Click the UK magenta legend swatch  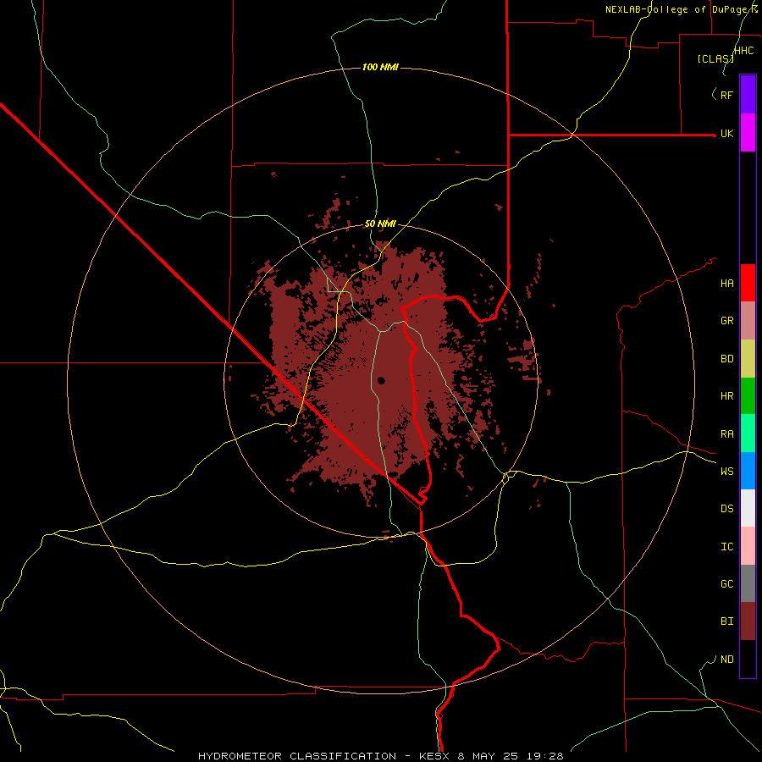point(748,133)
